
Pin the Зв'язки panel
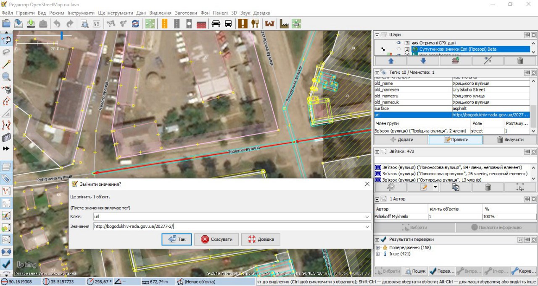coord(527,151)
